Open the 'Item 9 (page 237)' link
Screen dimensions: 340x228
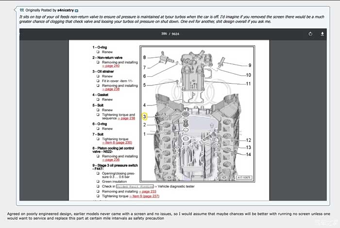point(144,196)
